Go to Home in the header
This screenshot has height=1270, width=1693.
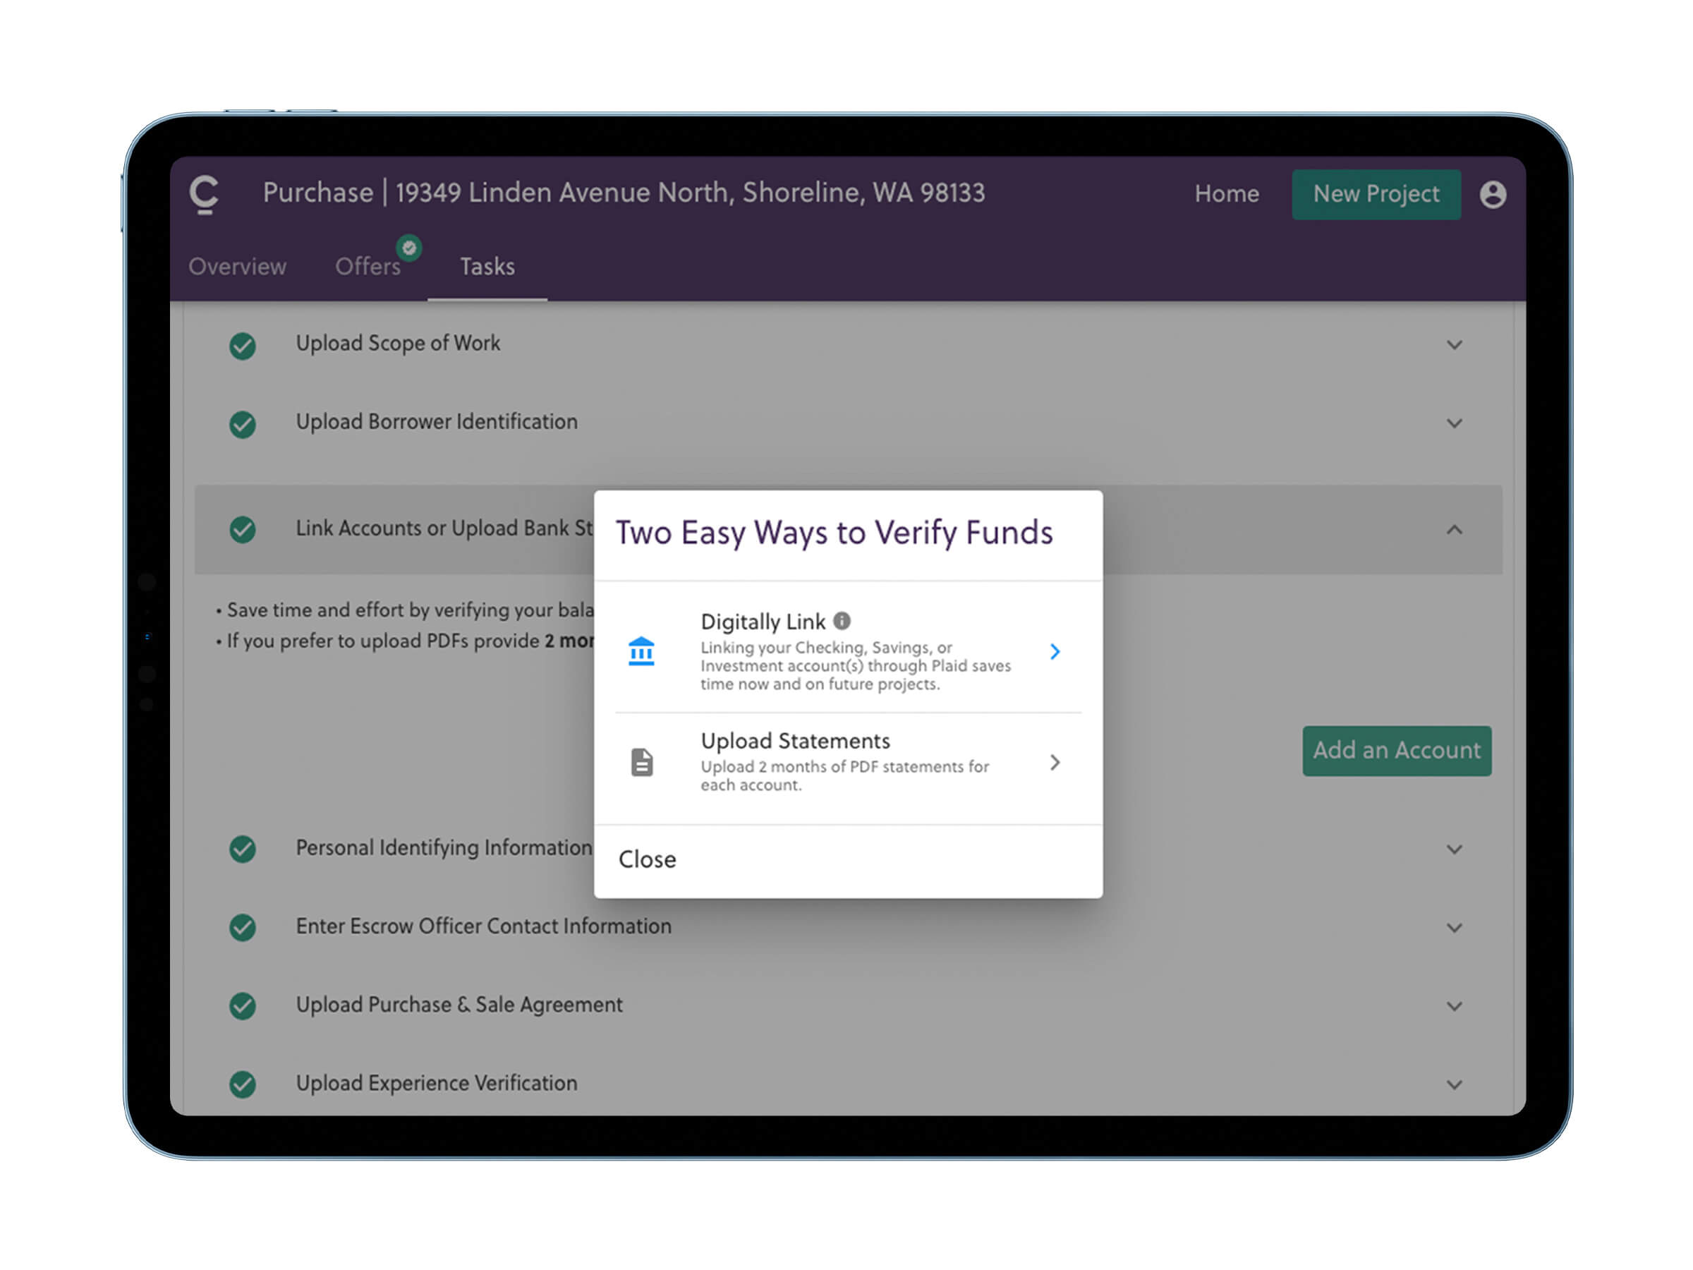coord(1226,195)
